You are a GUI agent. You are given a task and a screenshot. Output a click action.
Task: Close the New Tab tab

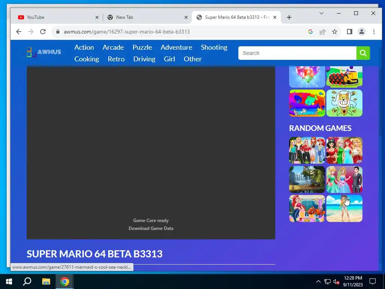(x=186, y=17)
